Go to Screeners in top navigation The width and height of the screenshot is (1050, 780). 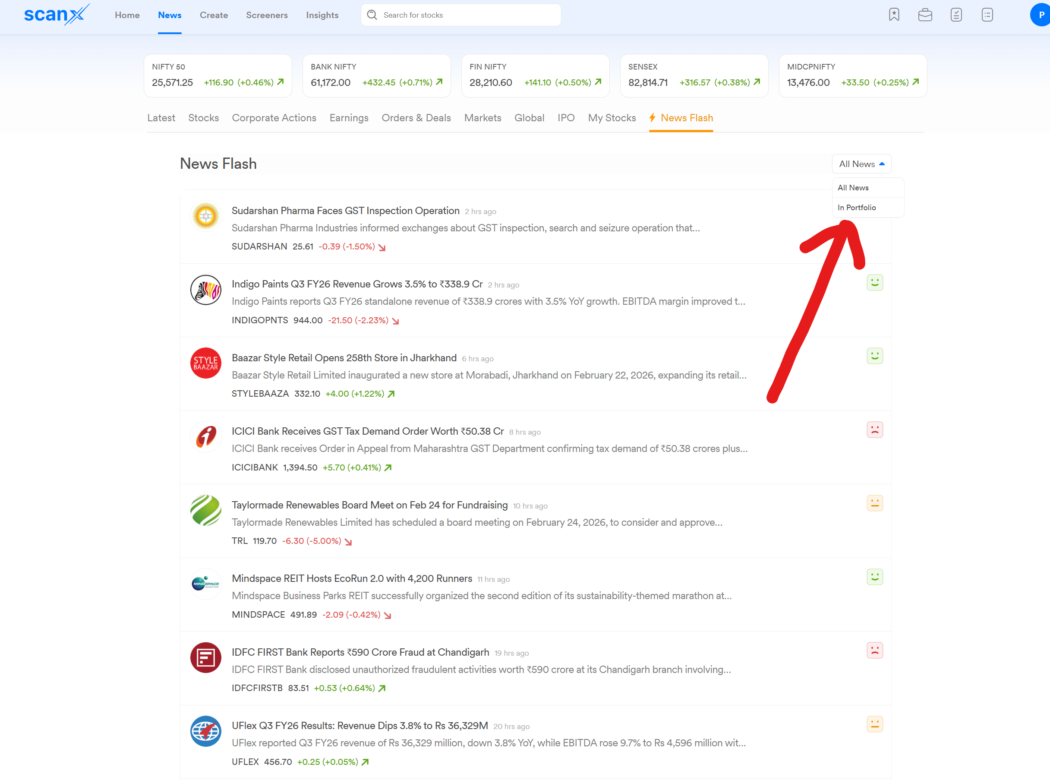pyautogui.click(x=267, y=15)
